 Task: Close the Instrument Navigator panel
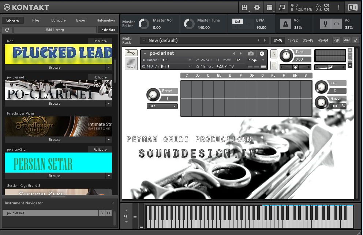coord(113,203)
